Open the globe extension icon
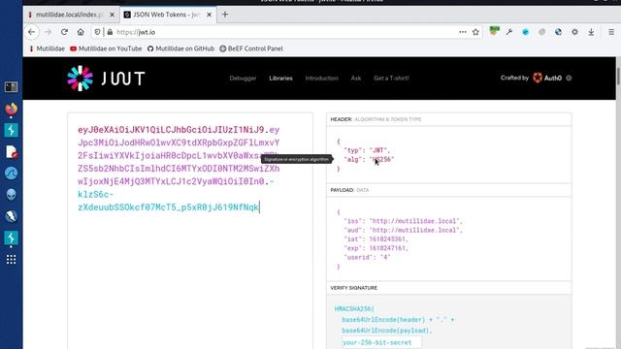This screenshot has height=349, width=621. coord(558,32)
